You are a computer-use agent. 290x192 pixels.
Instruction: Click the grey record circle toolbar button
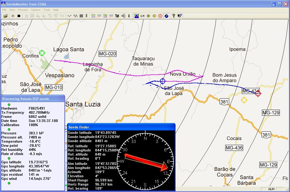coord(13,16)
